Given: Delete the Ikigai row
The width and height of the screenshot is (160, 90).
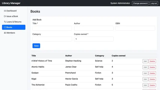Looking at the screenshot, I should point(152,79).
